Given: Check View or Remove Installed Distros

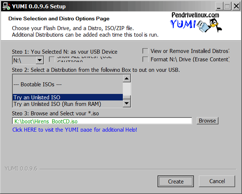Looking at the screenshot, I should point(145,51).
